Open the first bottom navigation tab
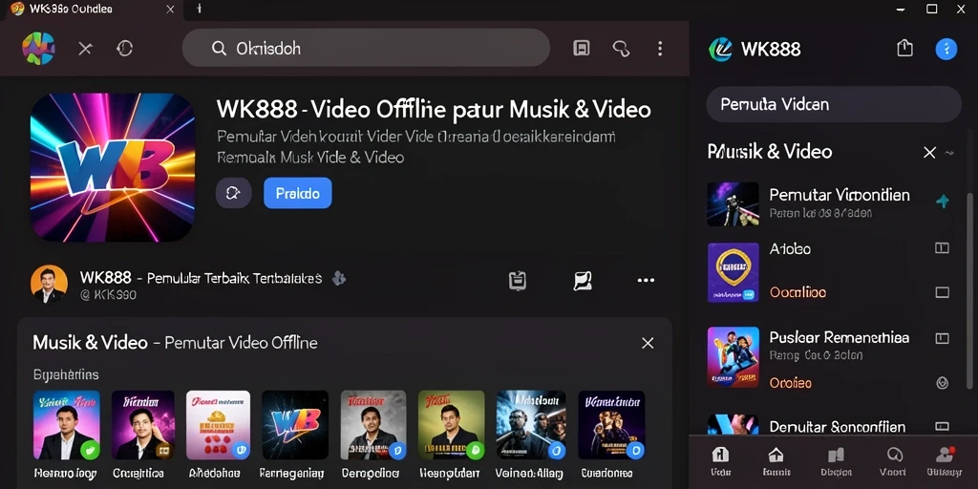The height and width of the screenshot is (489, 978). 720,461
